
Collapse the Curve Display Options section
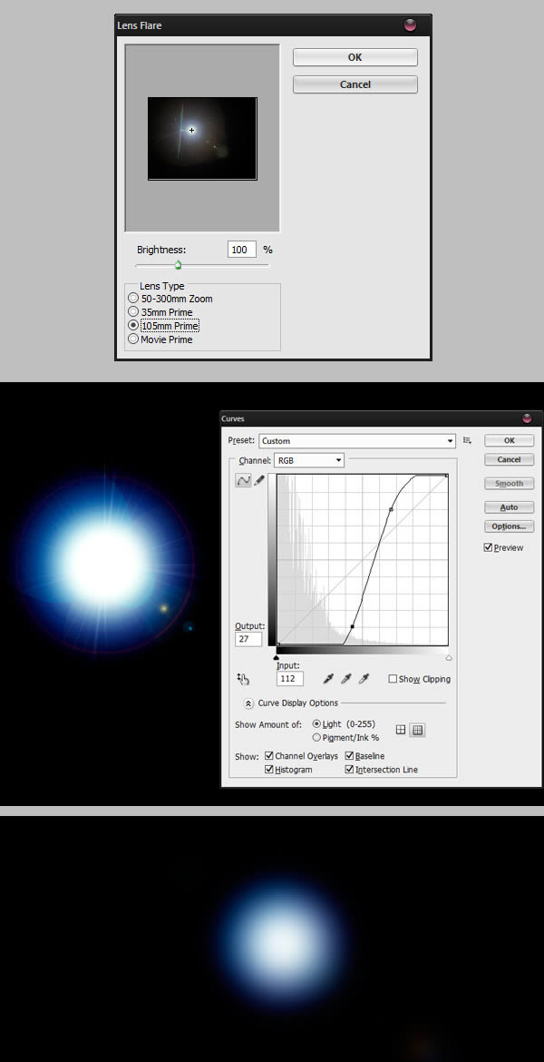point(248,703)
